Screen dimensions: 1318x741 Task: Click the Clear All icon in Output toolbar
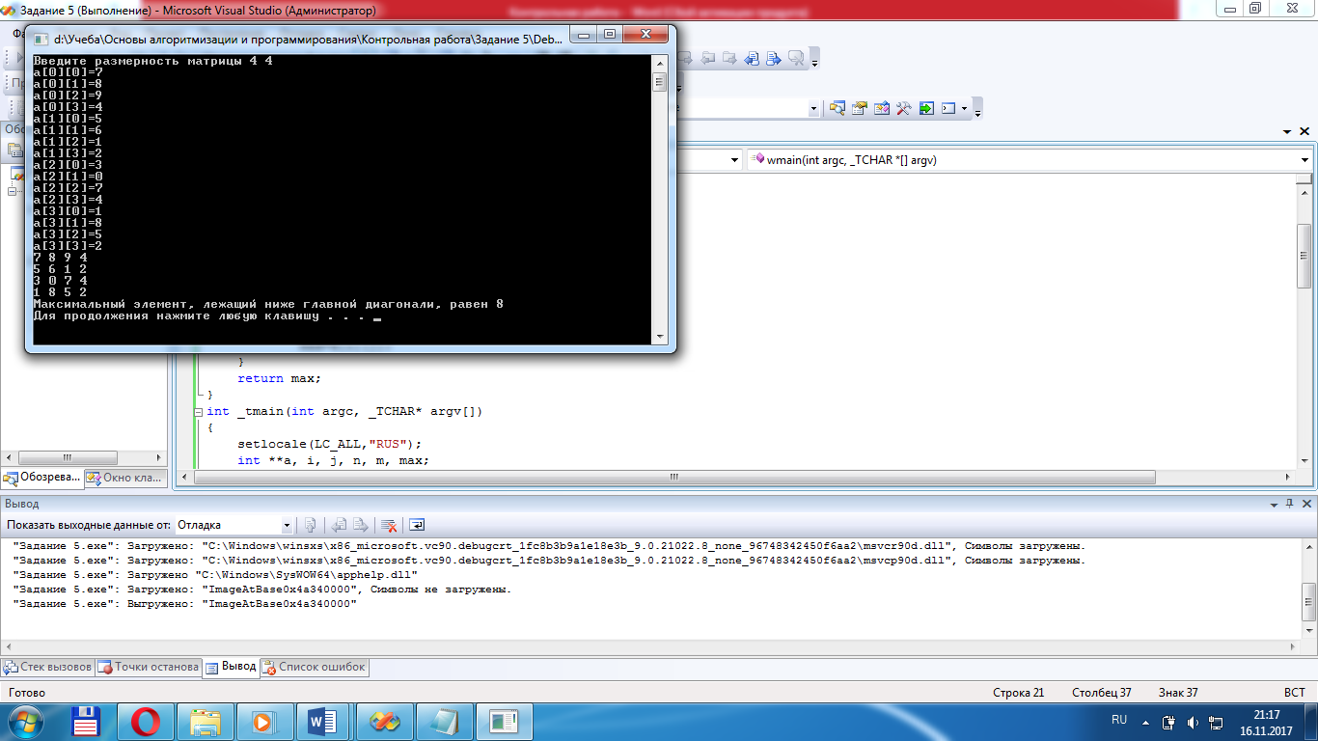pyautogui.click(x=389, y=525)
